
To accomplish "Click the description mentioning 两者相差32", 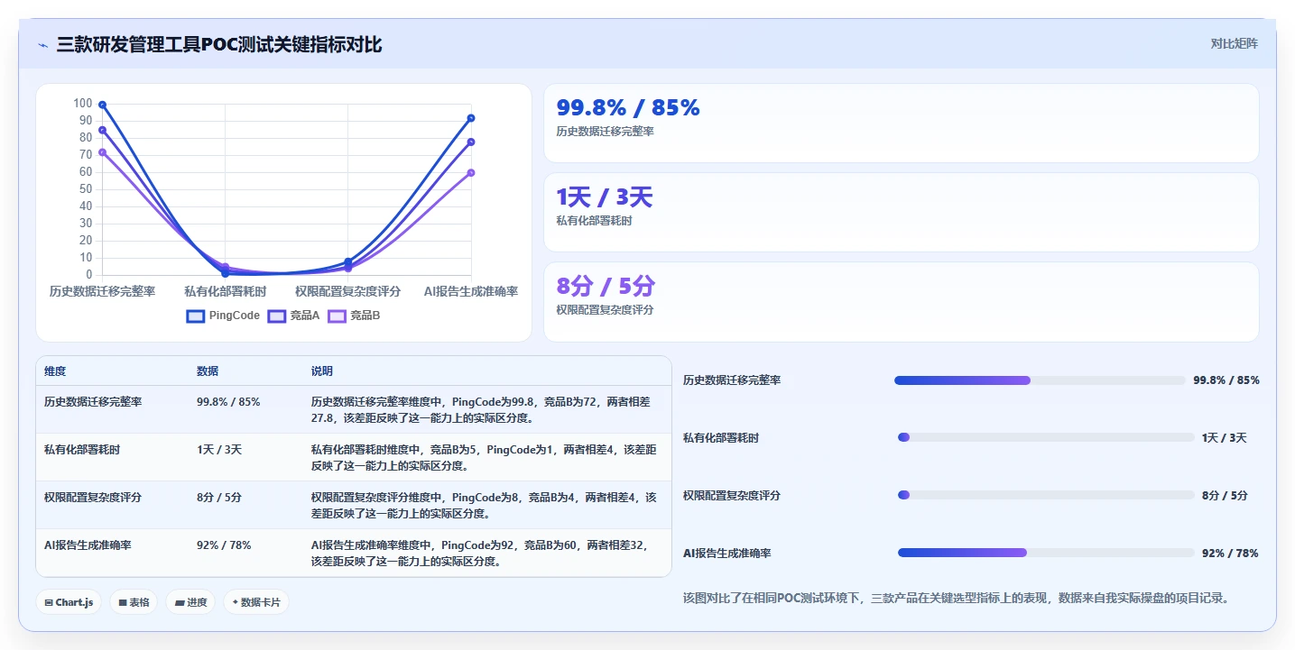I will 482,554.
